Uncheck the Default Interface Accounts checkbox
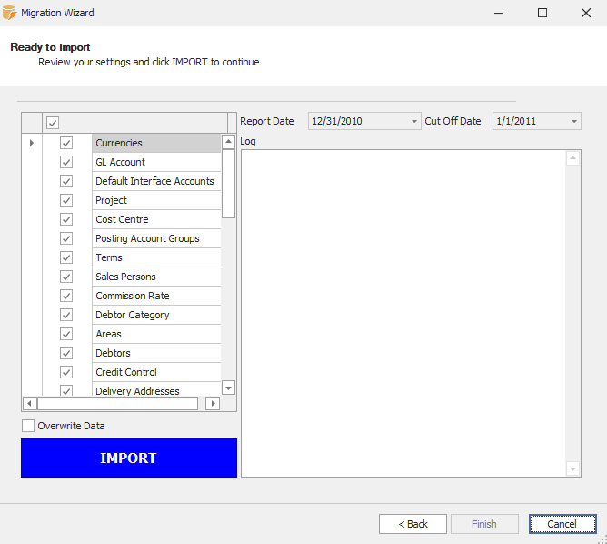Viewport: 607px width, 544px height. coord(66,181)
